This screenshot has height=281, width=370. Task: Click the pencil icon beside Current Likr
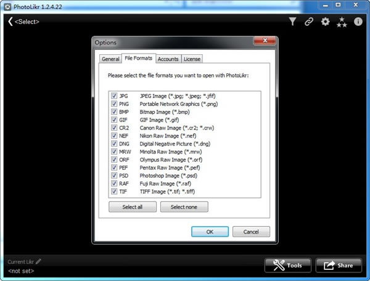[x=38, y=261]
